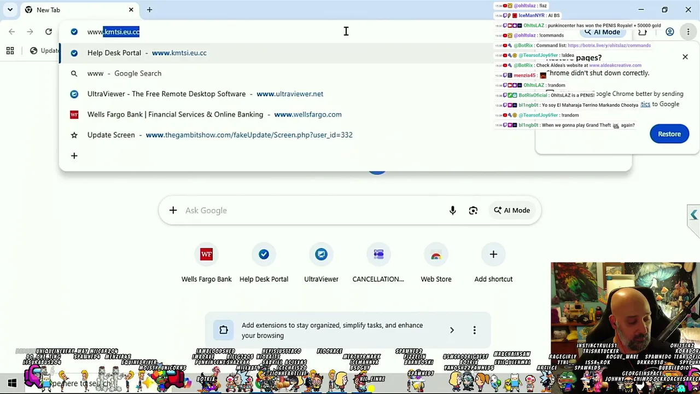This screenshot has width=700, height=394.
Task: Click the browser forward arrow
Action: coord(30,32)
